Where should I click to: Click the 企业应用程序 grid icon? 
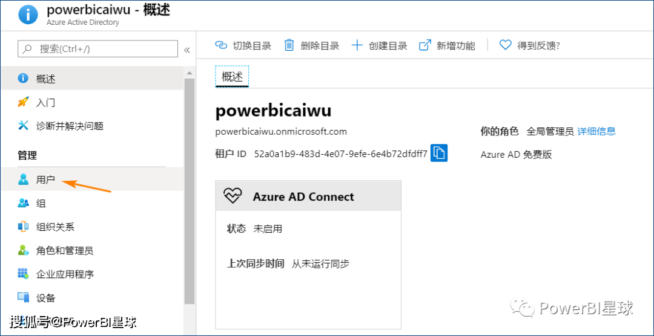23,274
